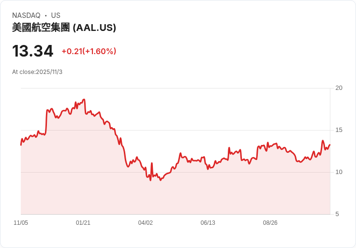The image size is (356, 248).
Task: Click the rightmost end of price line
Action: click(330, 145)
